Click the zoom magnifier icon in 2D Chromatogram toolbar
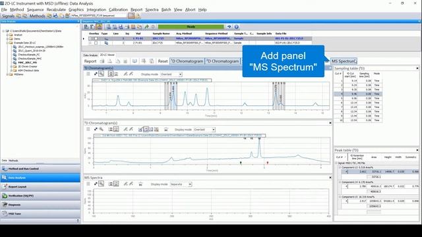 click(x=101, y=130)
